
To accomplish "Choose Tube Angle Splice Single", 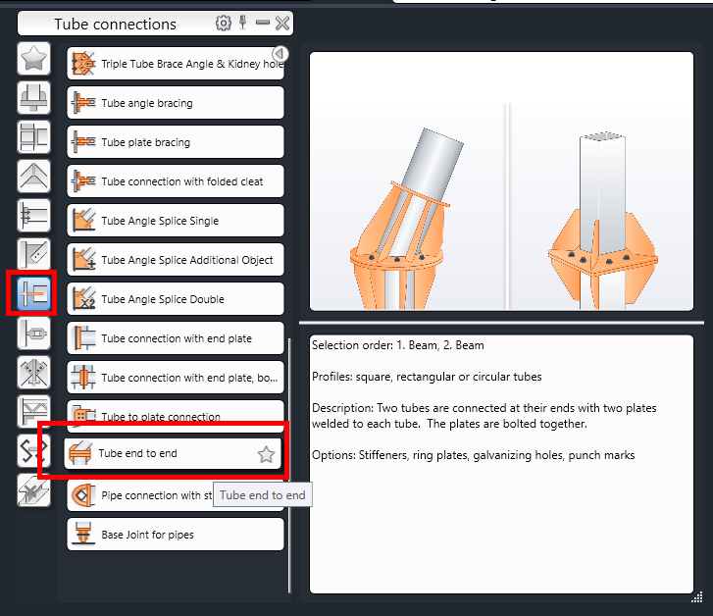I will (x=176, y=220).
